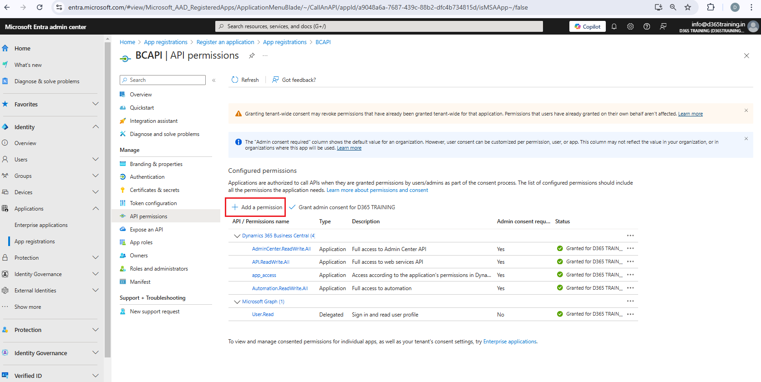Viewport: 761px width, 382px height.
Task: Reload the page in browser
Action: point(40,7)
